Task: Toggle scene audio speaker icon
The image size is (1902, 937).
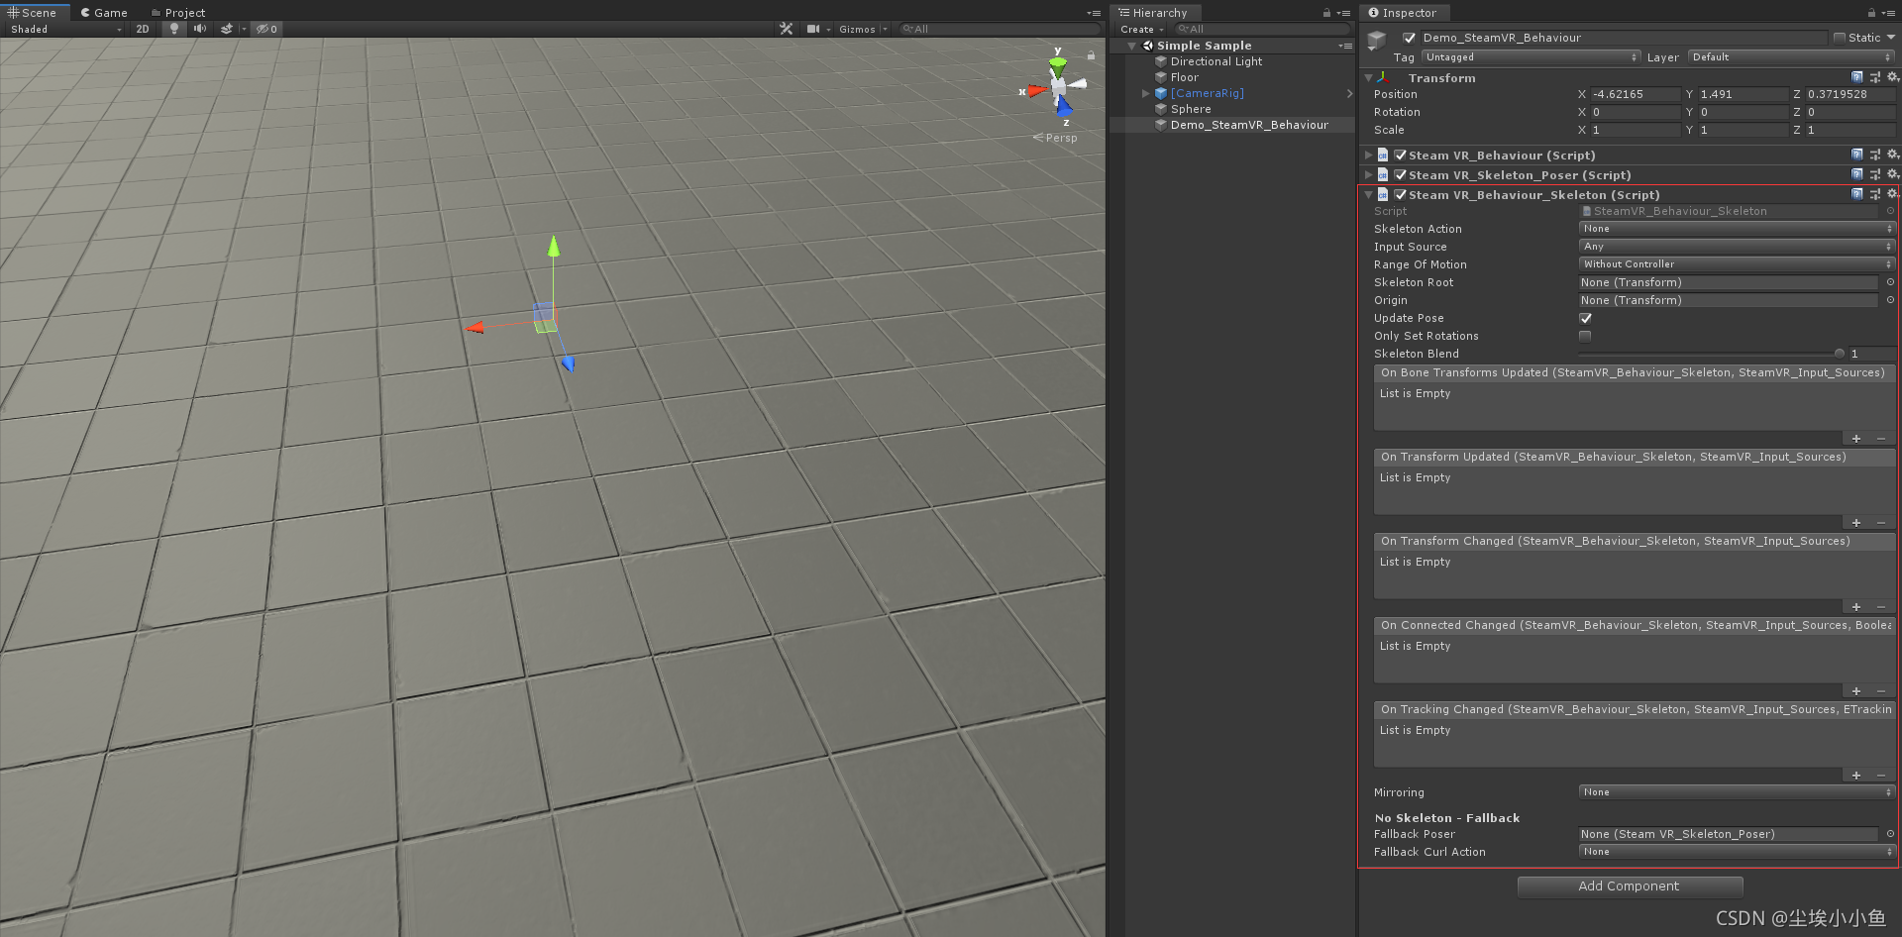Action: coord(200,29)
